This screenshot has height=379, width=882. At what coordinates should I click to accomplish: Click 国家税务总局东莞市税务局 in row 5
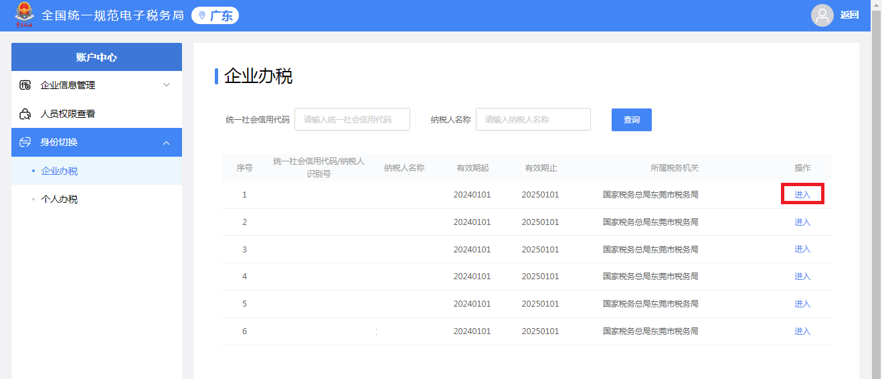(650, 304)
